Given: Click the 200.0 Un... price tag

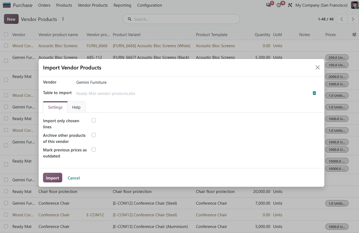Looking at the screenshot, I should [337, 58].
